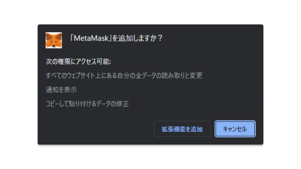The width and height of the screenshot is (301, 169).
Task: Click the 次の権限にアクセス可能: heading
Action: [78, 62]
